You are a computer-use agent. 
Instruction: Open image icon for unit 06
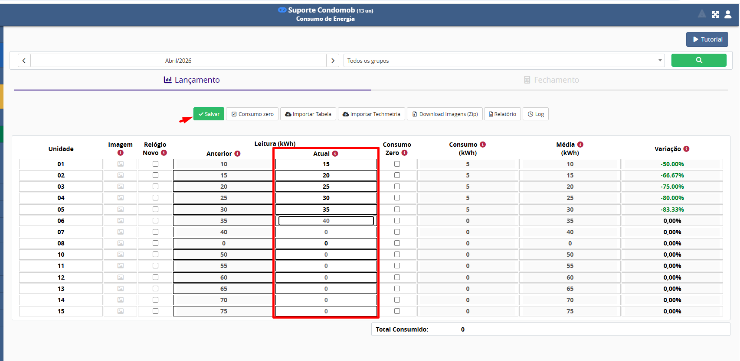point(121,221)
